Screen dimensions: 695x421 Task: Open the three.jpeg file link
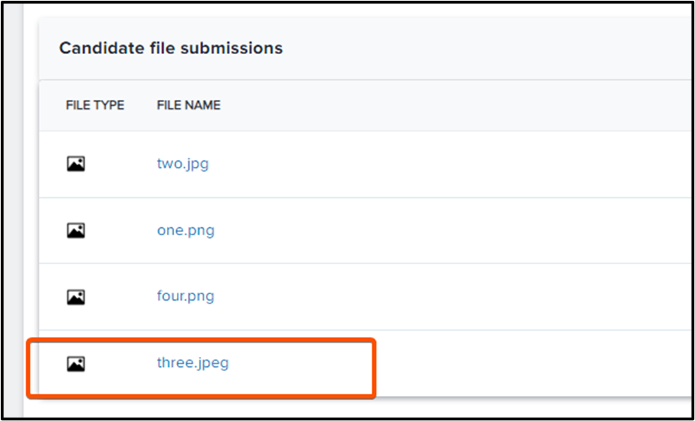pyautogui.click(x=192, y=363)
